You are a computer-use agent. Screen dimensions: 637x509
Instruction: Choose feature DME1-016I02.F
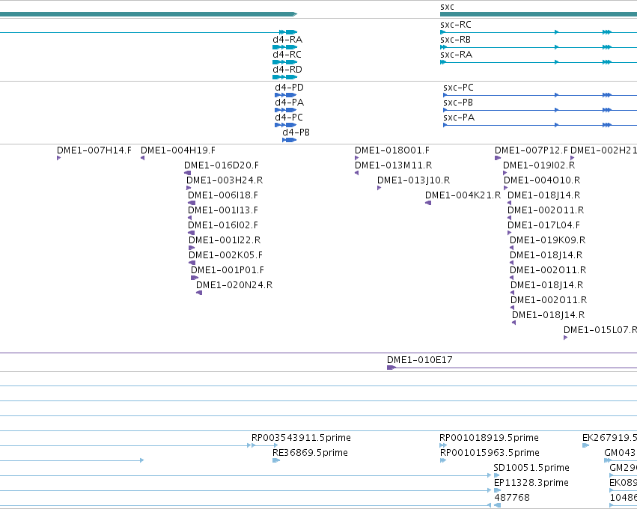pos(223,226)
